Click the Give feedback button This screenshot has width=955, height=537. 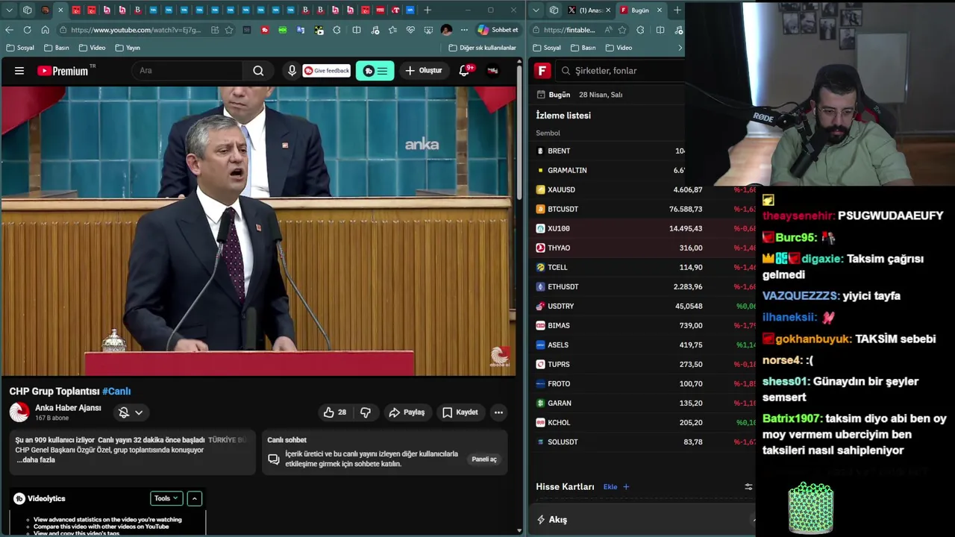pos(327,71)
